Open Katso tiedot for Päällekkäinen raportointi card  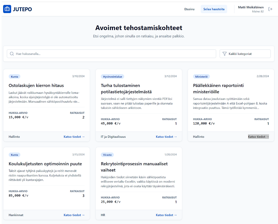click(258, 137)
